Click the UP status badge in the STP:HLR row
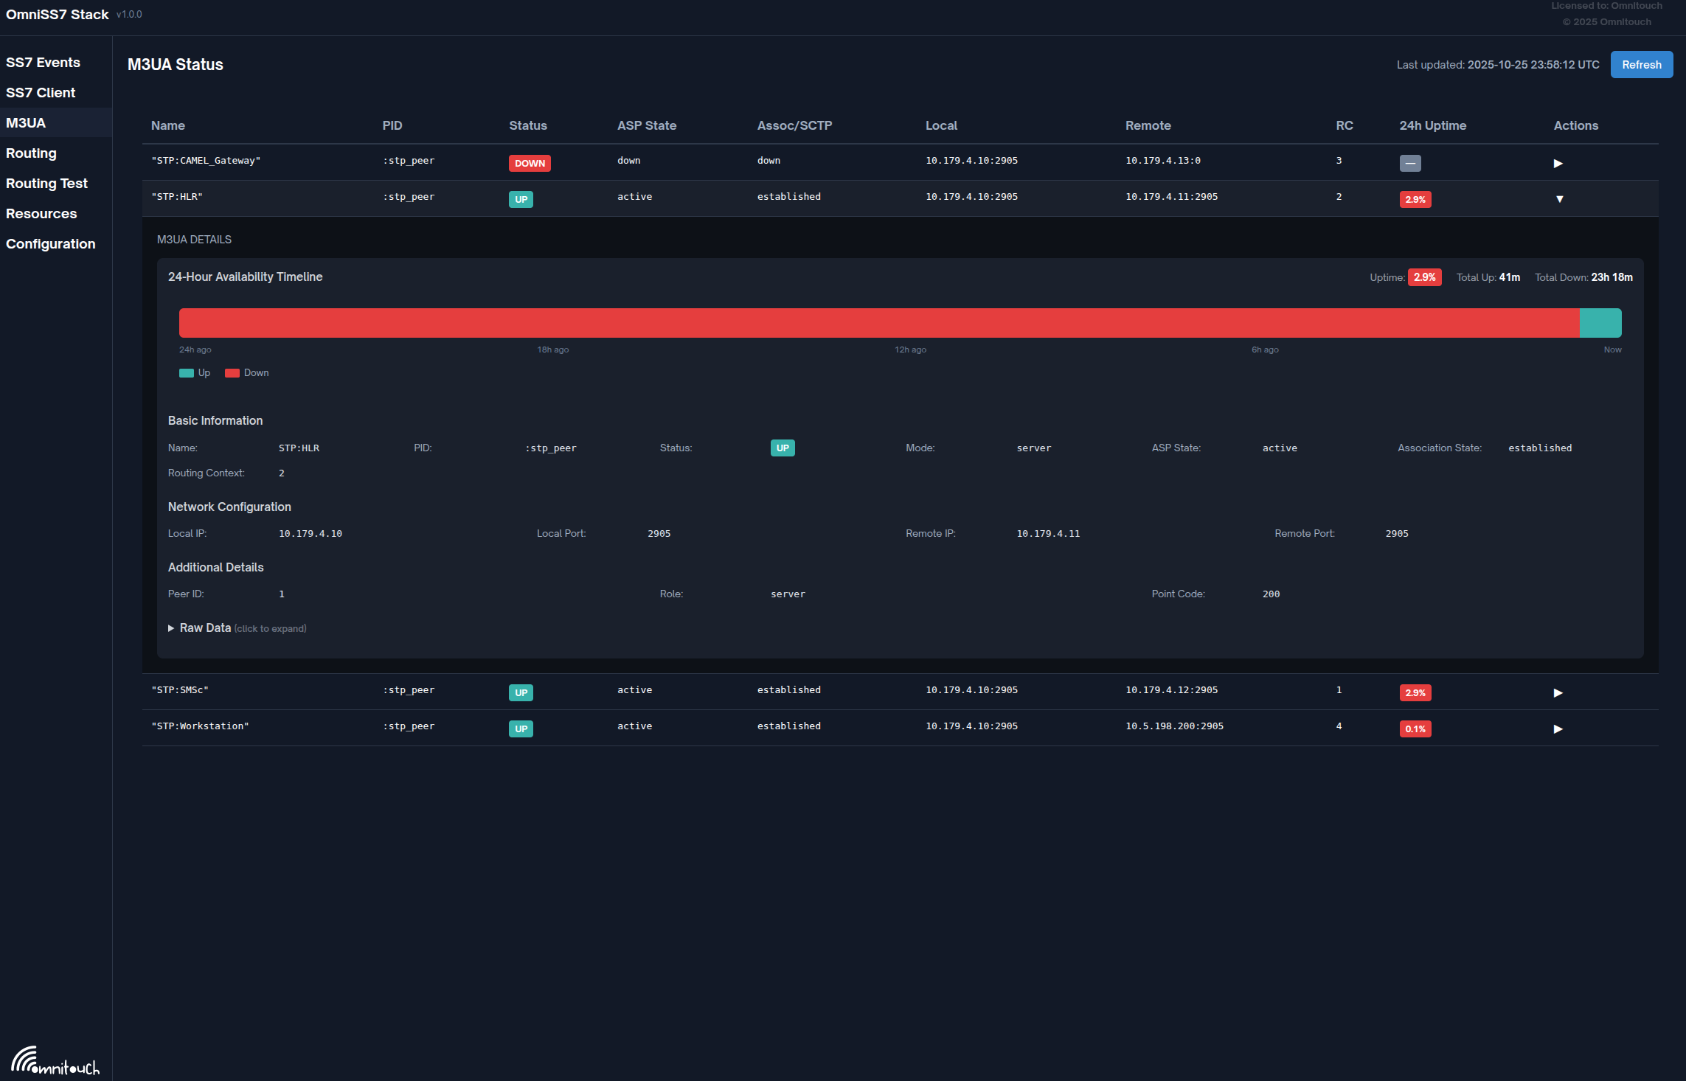 click(521, 199)
